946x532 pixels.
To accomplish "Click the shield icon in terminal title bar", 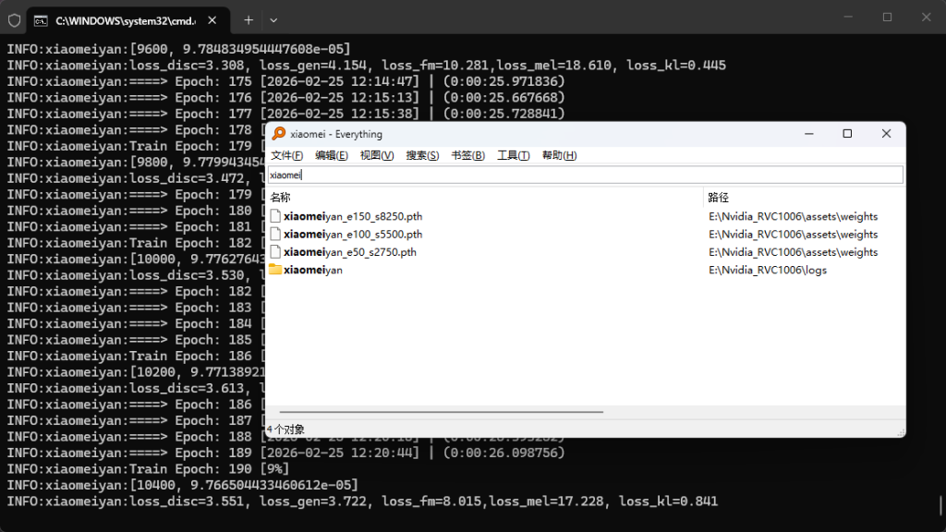I will [14, 19].
